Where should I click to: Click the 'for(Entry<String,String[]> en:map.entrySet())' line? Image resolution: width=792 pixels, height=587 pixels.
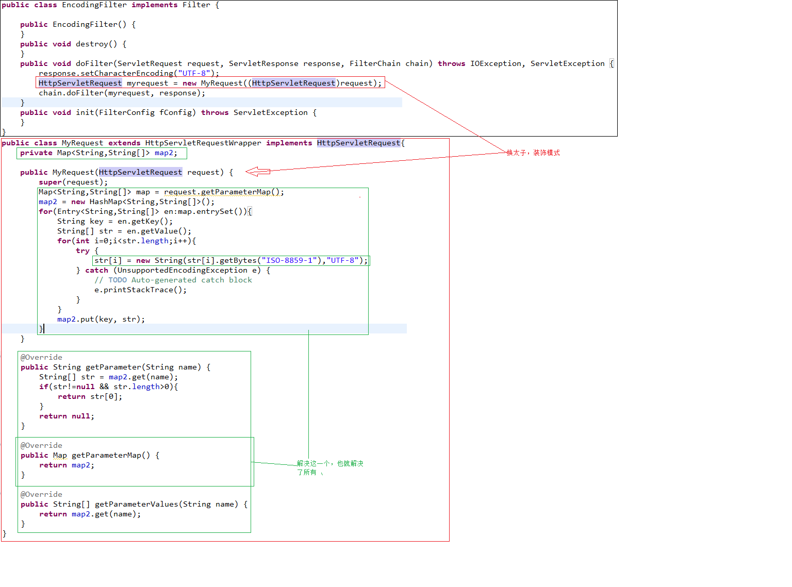click(145, 212)
